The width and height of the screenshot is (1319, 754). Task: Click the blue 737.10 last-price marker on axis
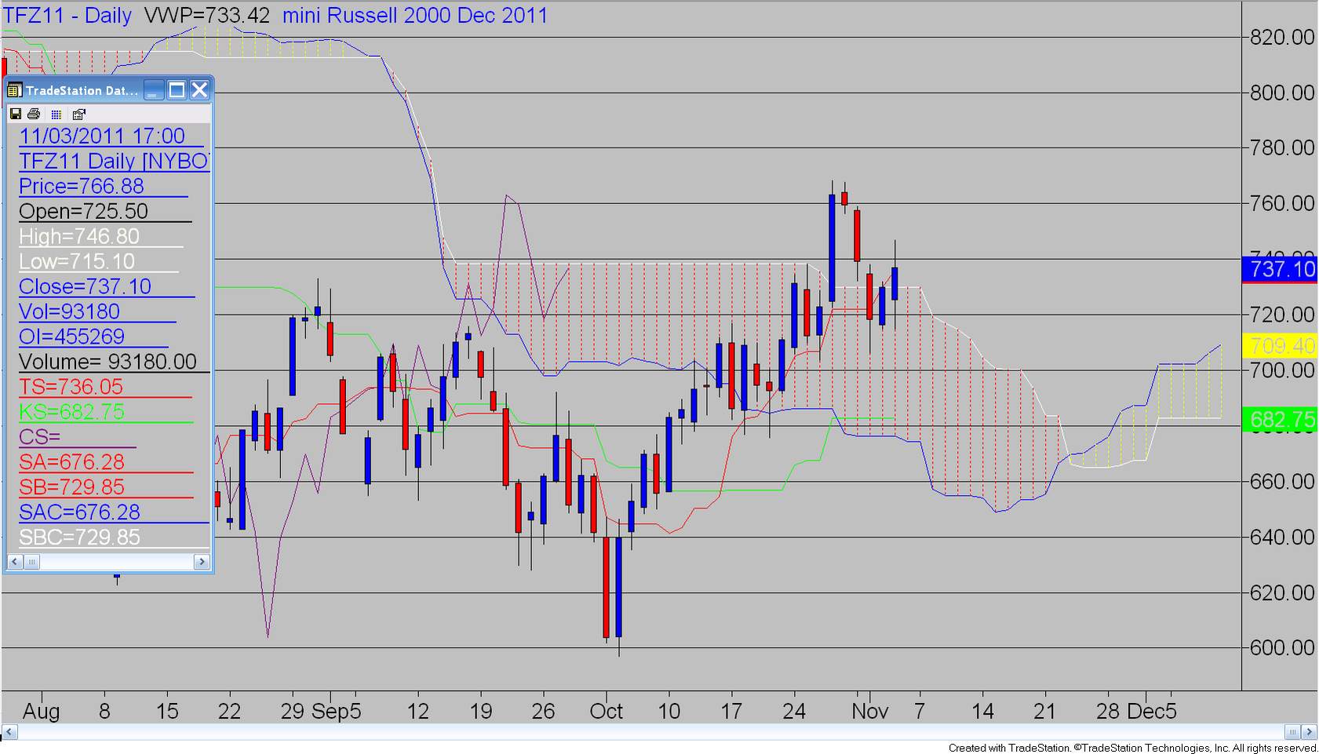tap(1281, 269)
